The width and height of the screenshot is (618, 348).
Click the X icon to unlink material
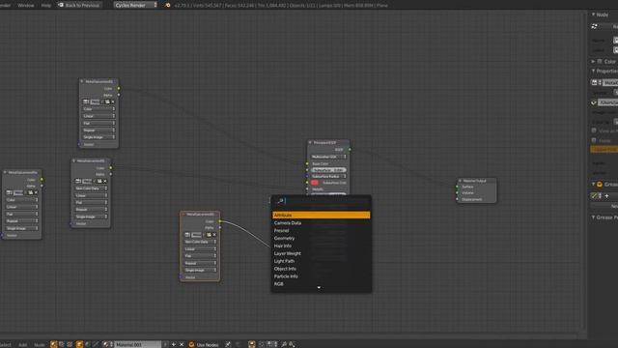[182, 344]
